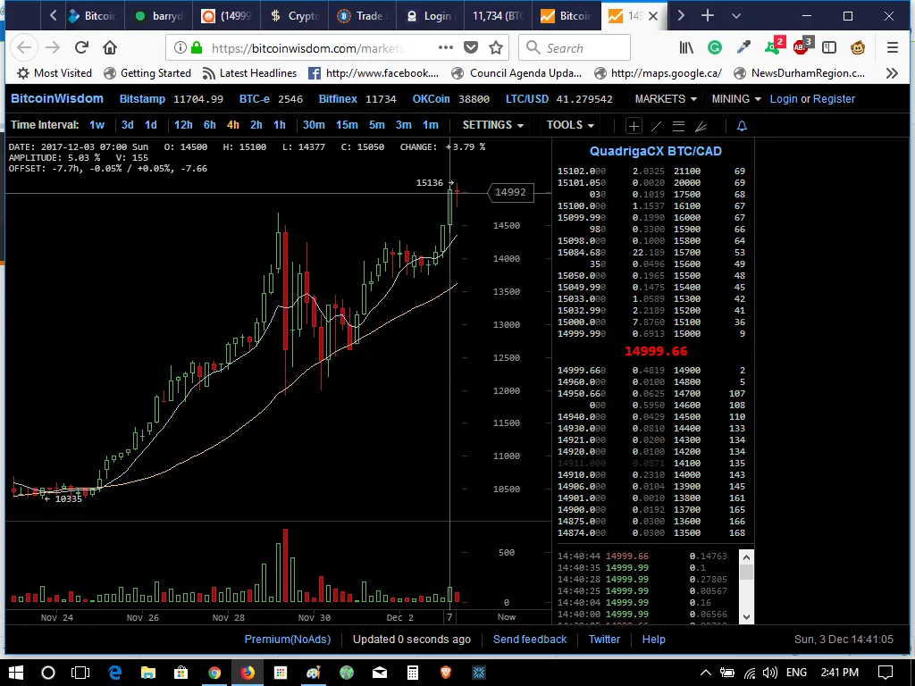Viewport: 915px width, 686px height.
Task: Choose the trend line drawing tool
Action: point(656,125)
